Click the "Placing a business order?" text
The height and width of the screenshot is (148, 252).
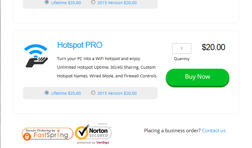pos(172,131)
